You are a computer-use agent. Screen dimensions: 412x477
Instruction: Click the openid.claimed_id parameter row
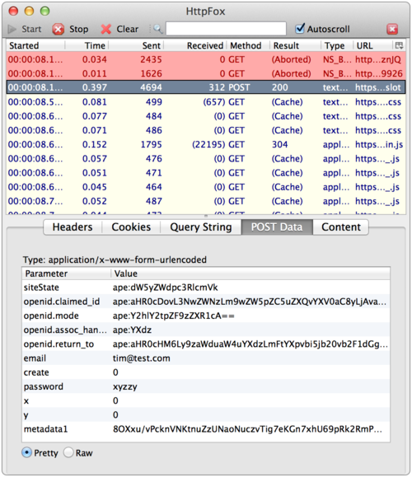[206, 302]
